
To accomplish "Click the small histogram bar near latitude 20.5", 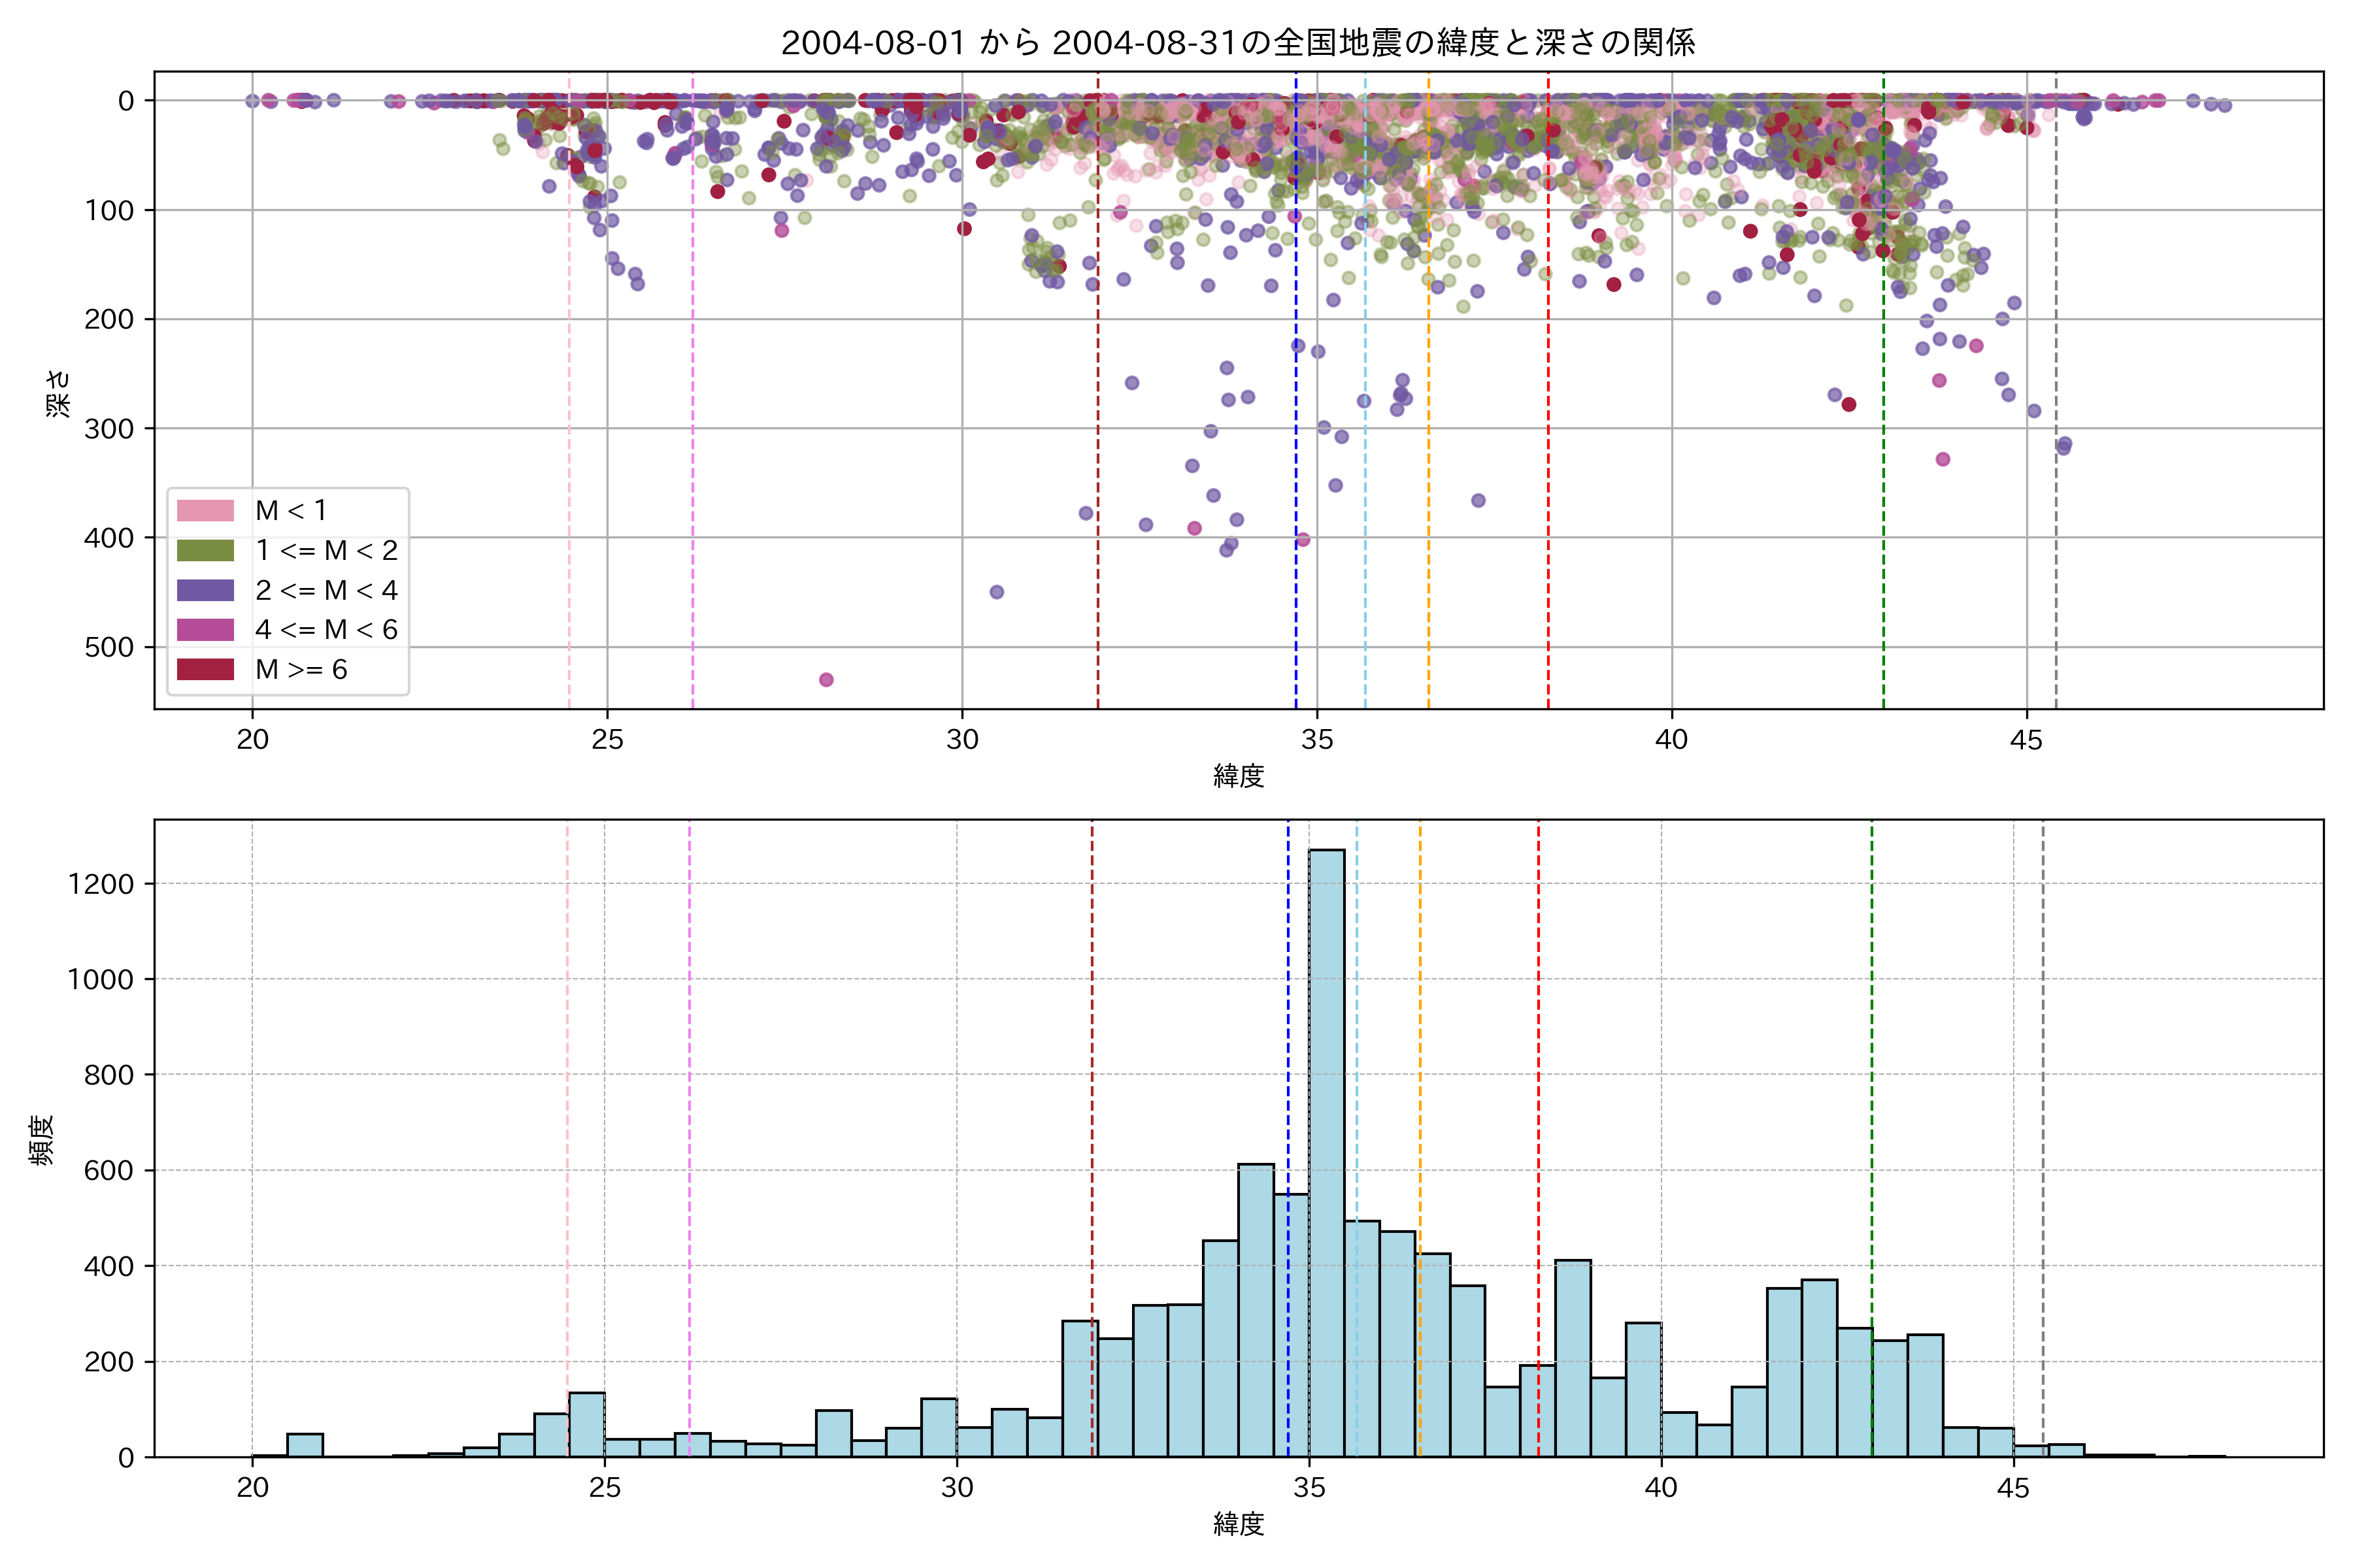I will tap(305, 1446).
